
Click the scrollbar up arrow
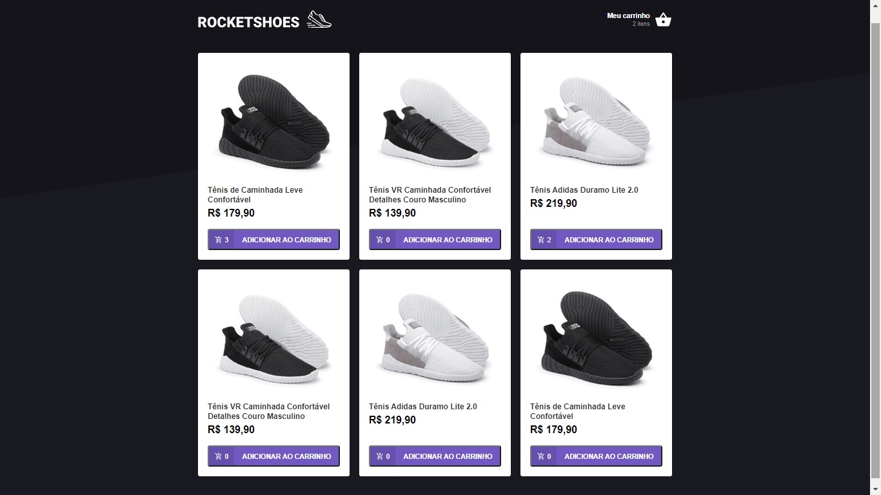click(x=876, y=5)
